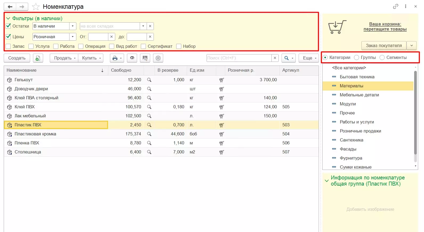Collapse the Фильтры section chevron
The width and height of the screenshot is (424, 232).
[8, 18]
